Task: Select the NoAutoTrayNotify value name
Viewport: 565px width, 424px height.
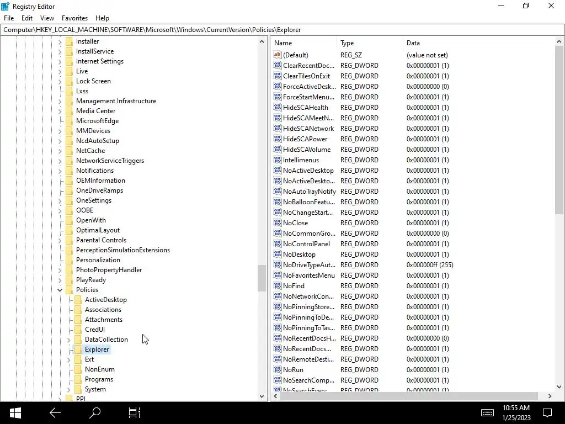Action: [309, 192]
